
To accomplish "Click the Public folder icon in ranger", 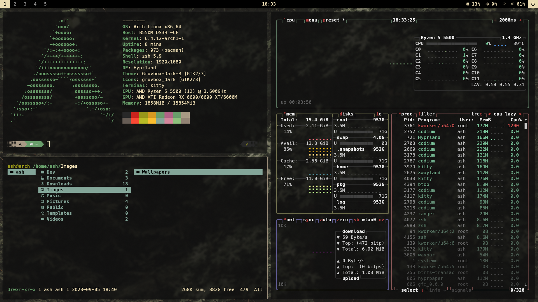I will pos(43,207).
